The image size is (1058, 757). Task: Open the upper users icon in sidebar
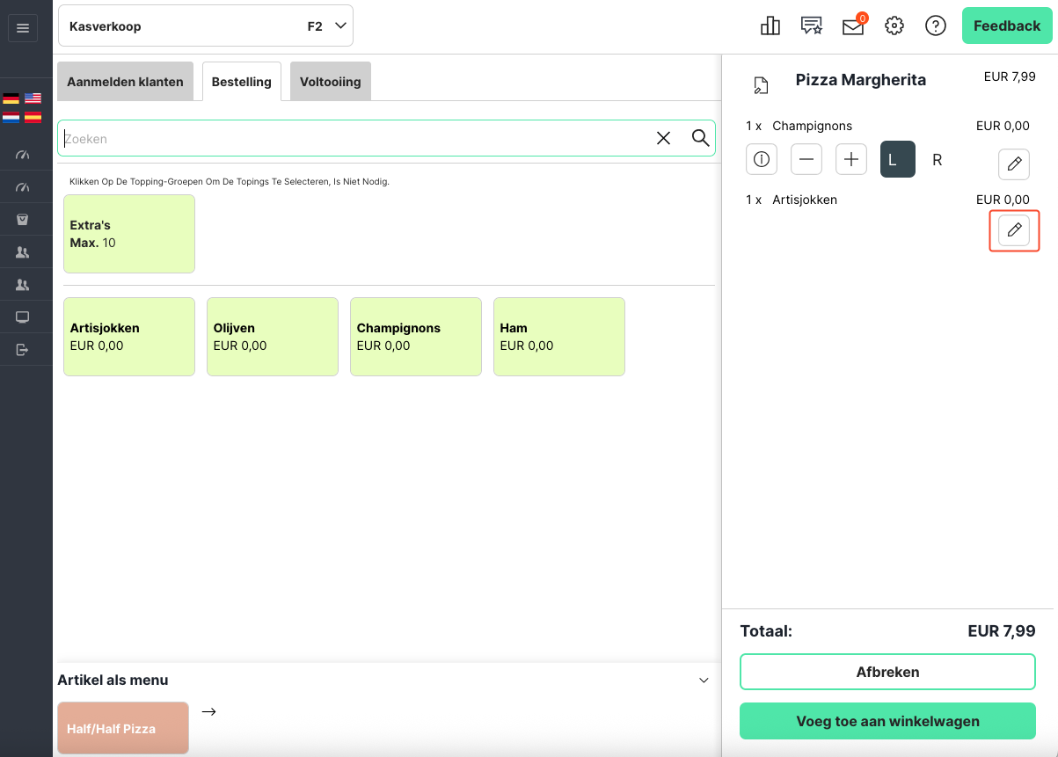pyautogui.click(x=23, y=252)
